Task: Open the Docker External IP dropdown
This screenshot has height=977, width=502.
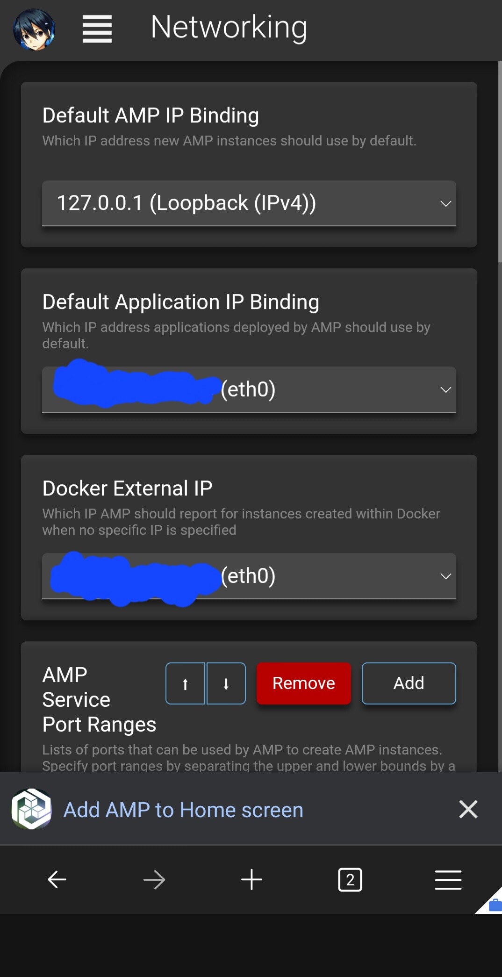Action: coord(249,576)
